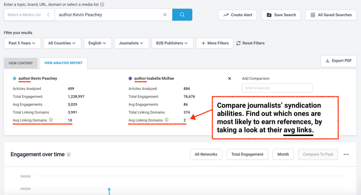Select the View Analysis Report tab

click(63, 63)
